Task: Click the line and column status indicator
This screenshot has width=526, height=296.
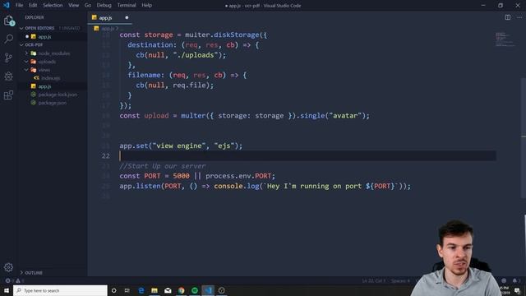Action: (373, 280)
